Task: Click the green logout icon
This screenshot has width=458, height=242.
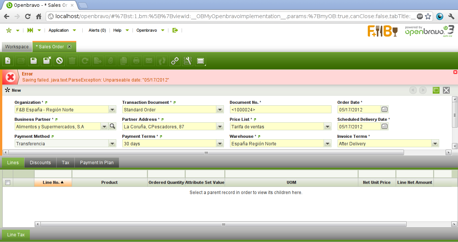Action: tap(175, 30)
